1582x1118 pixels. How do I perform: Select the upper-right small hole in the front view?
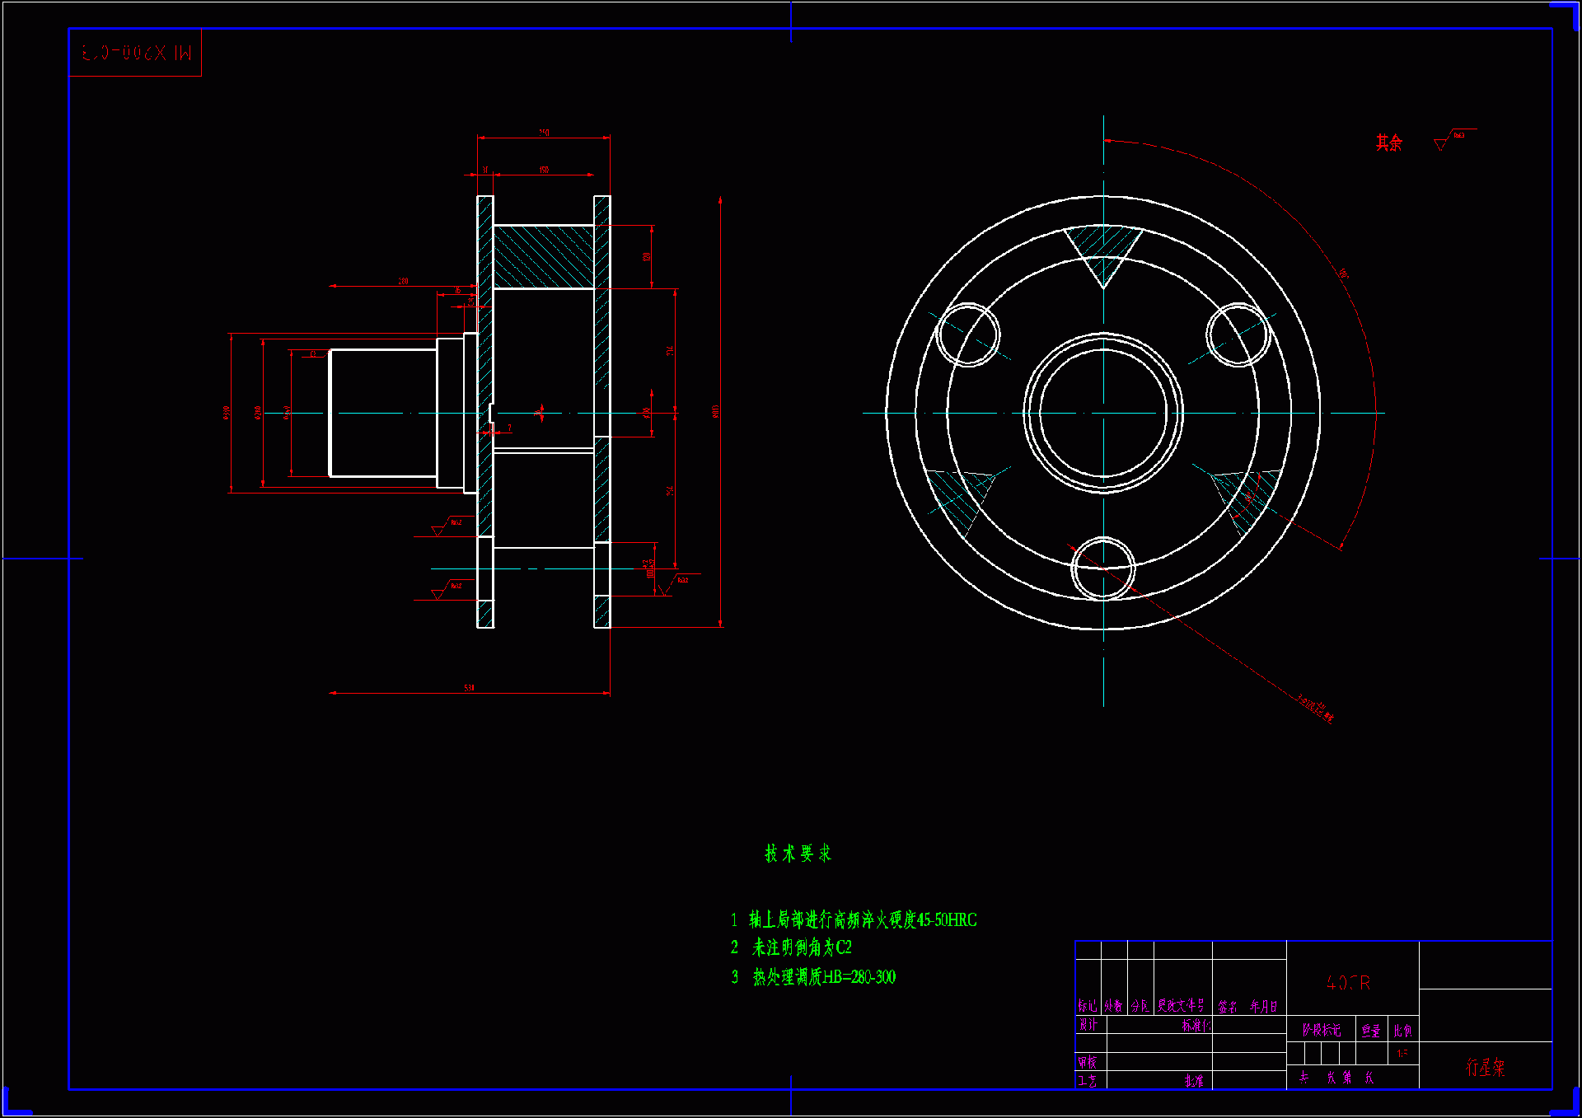[1238, 334]
